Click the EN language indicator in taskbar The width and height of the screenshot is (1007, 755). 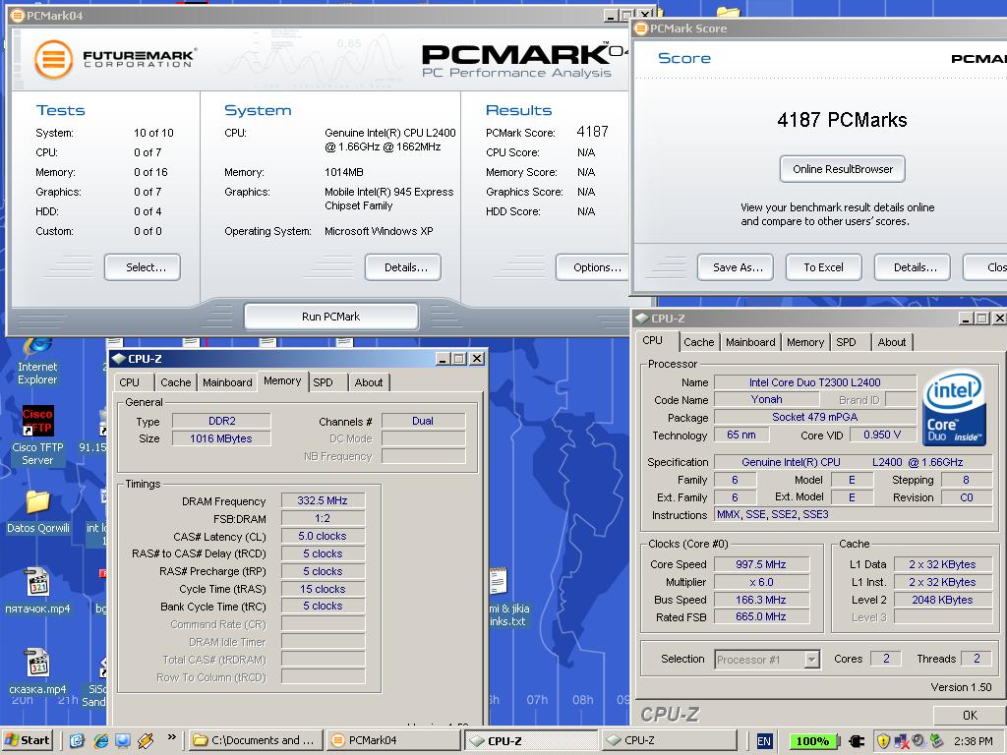tap(763, 741)
